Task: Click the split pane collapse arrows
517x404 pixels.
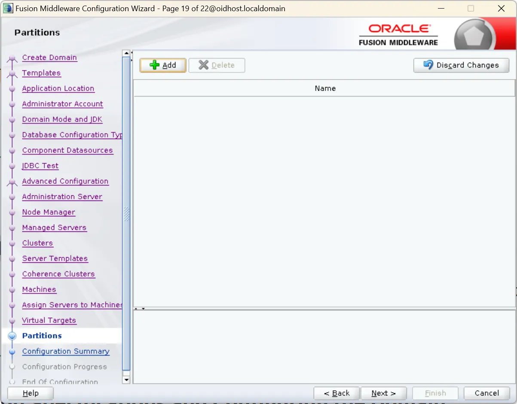Action: [140, 309]
